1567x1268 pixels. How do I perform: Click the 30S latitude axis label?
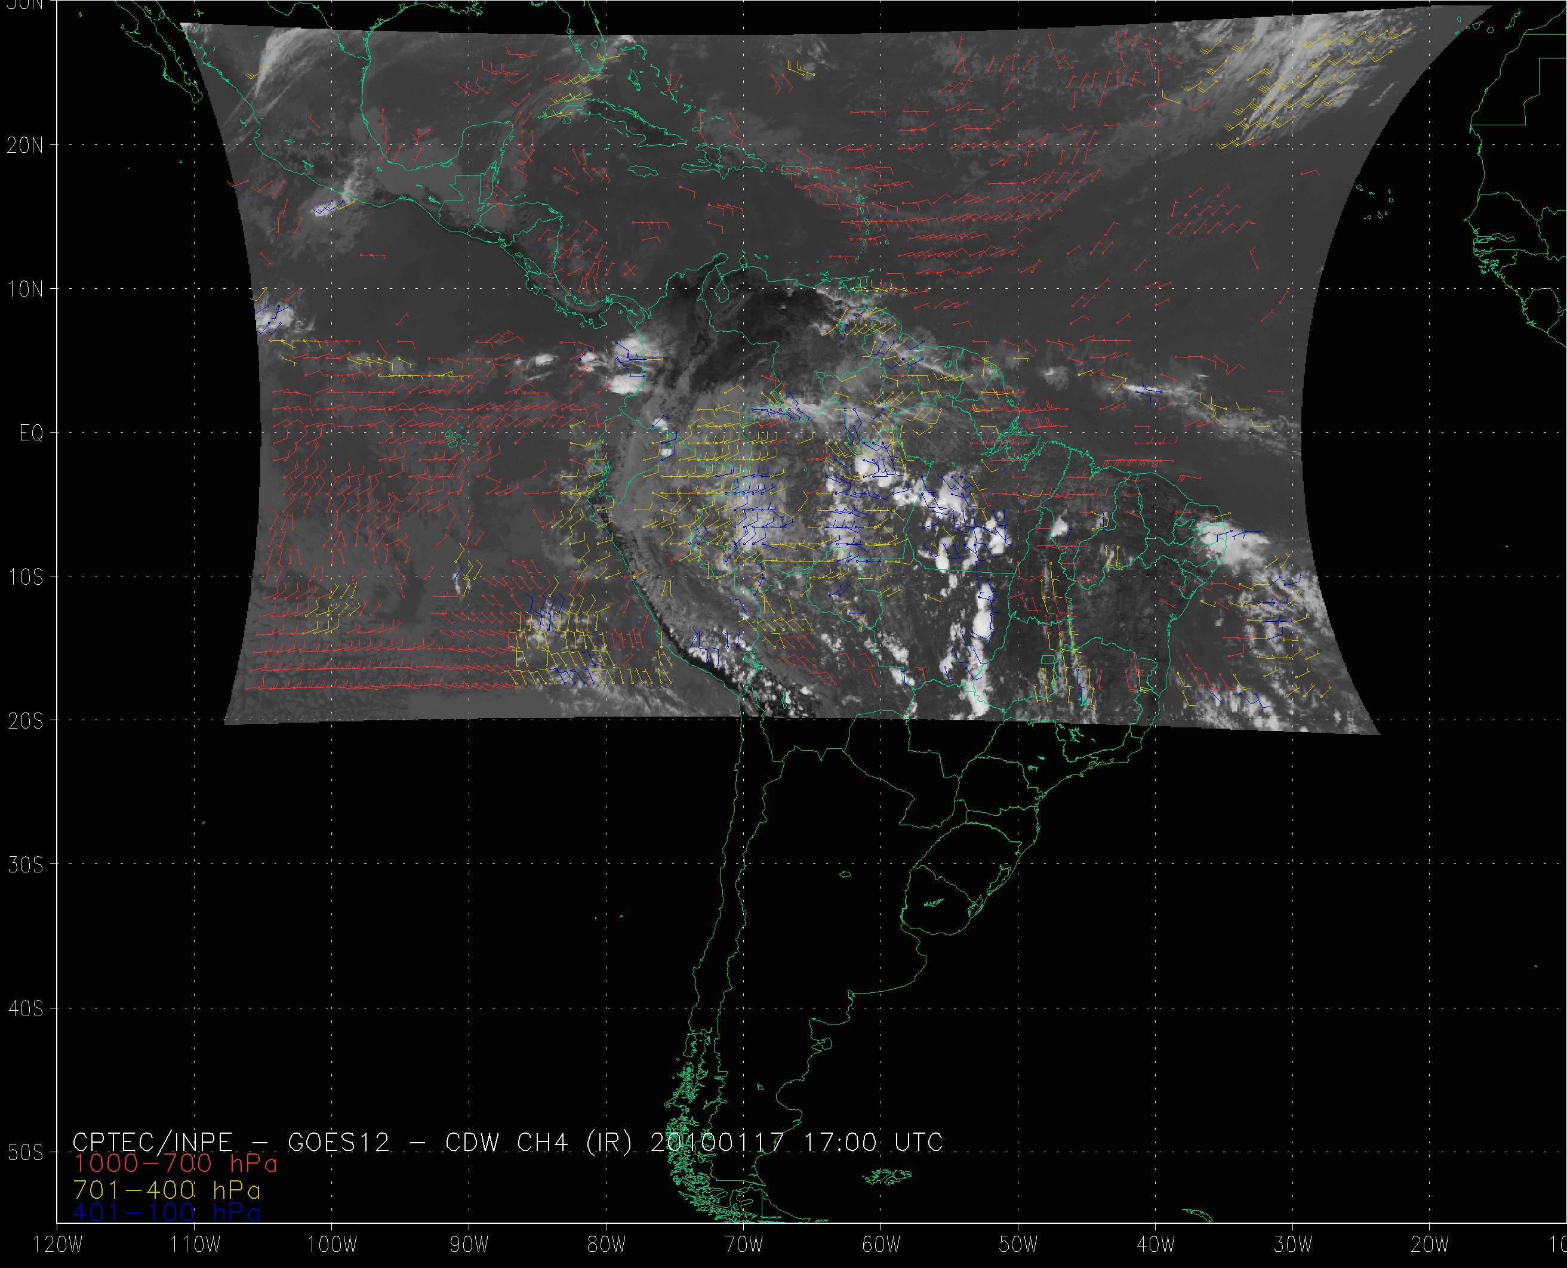pyautogui.click(x=25, y=865)
